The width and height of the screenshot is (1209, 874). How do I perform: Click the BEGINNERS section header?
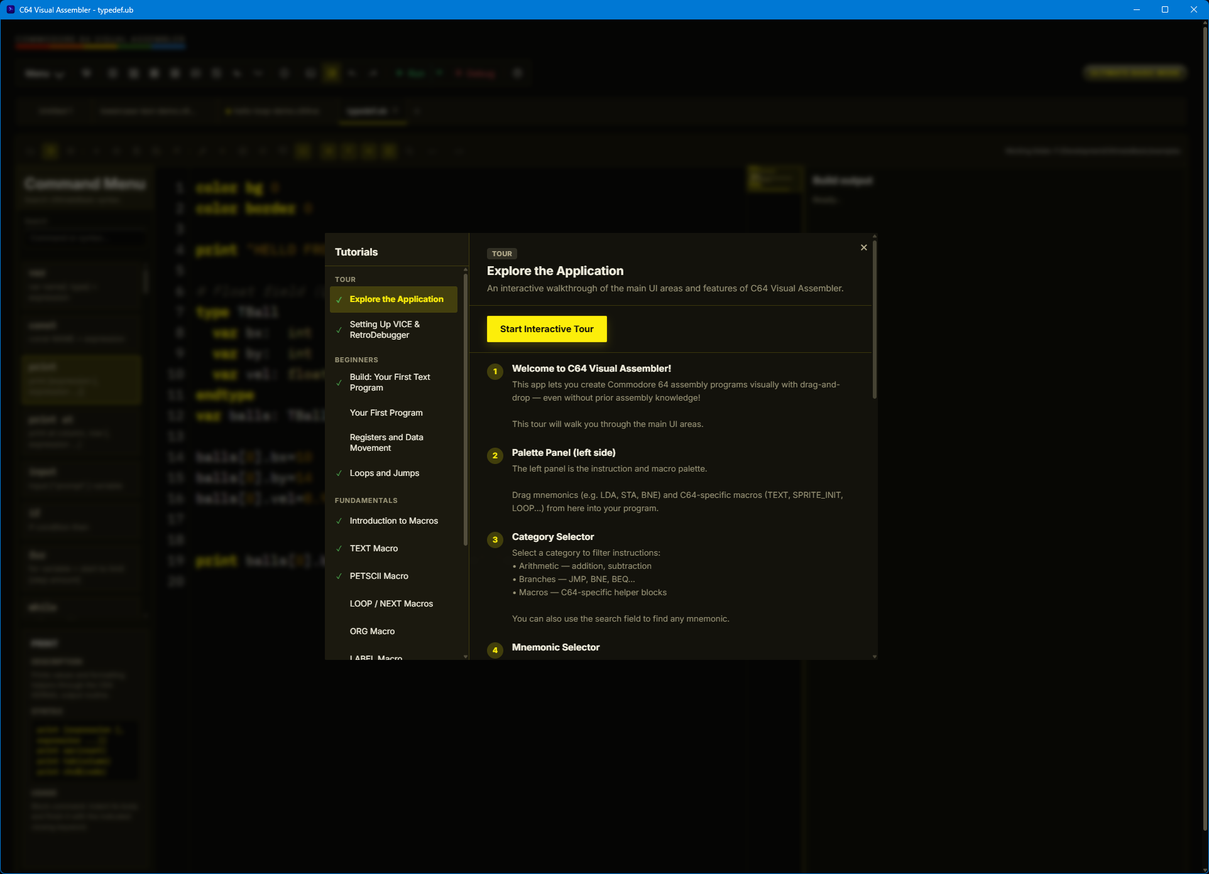pos(356,360)
